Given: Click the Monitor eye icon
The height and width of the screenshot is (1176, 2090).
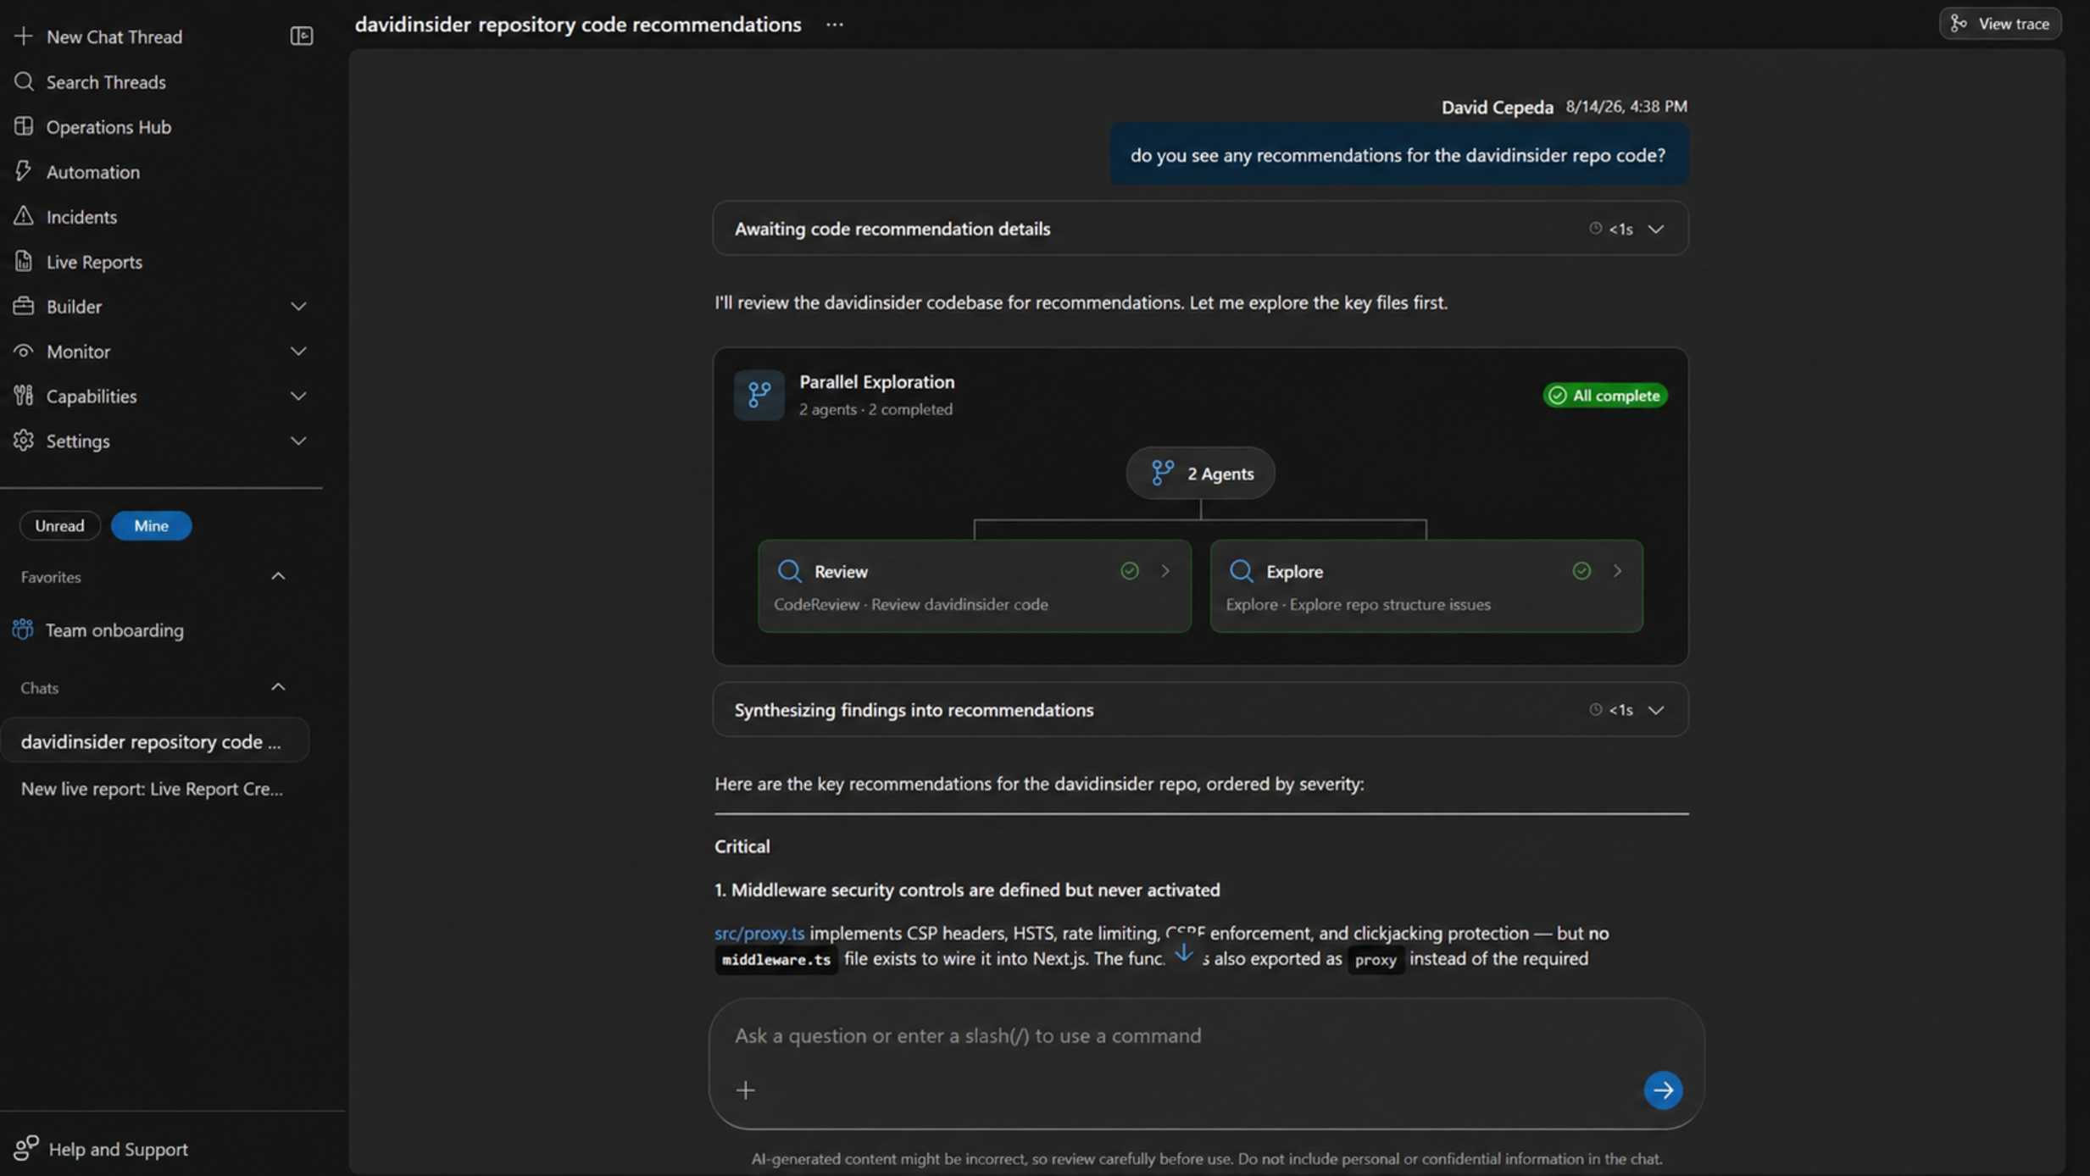Looking at the screenshot, I should click(x=24, y=351).
